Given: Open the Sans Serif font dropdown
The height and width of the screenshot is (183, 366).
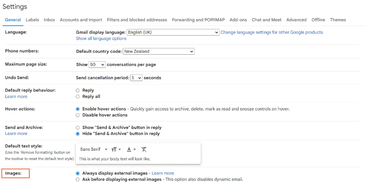Looking at the screenshot, I should (93, 149).
